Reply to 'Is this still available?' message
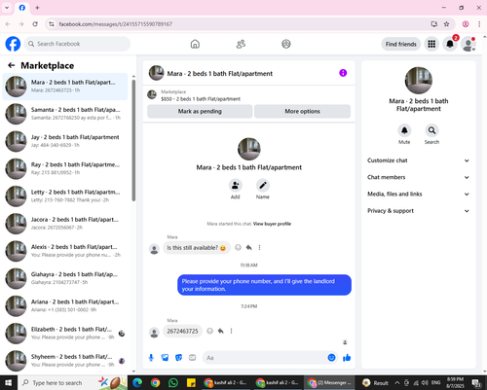The image size is (487, 390). [248, 248]
